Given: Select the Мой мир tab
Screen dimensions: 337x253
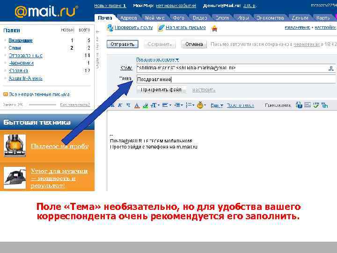Looking at the screenshot, I should click(x=155, y=18).
